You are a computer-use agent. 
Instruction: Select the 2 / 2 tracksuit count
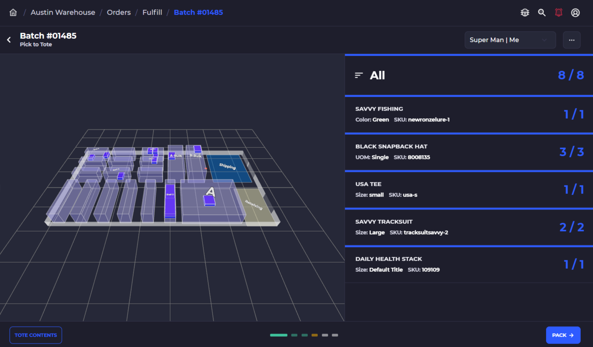(572, 227)
